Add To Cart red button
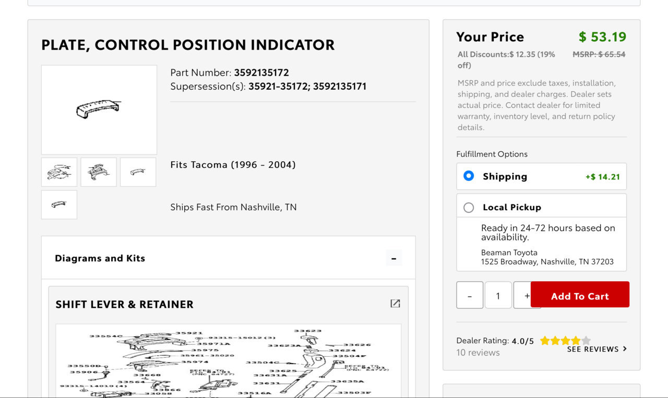 click(580, 295)
